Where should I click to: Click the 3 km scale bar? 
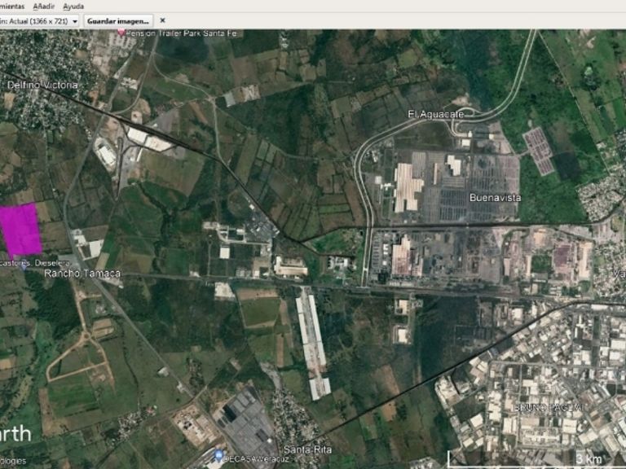coord(587,458)
